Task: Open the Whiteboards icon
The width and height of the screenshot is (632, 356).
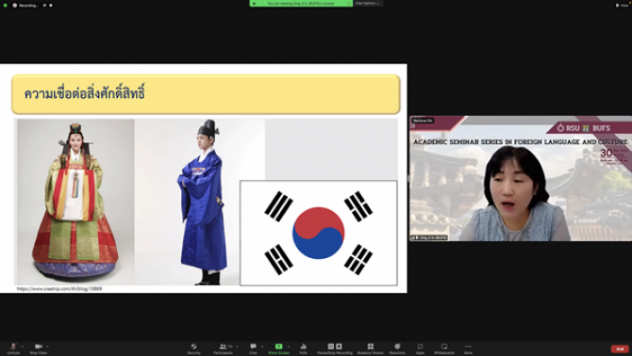Action: point(444,347)
